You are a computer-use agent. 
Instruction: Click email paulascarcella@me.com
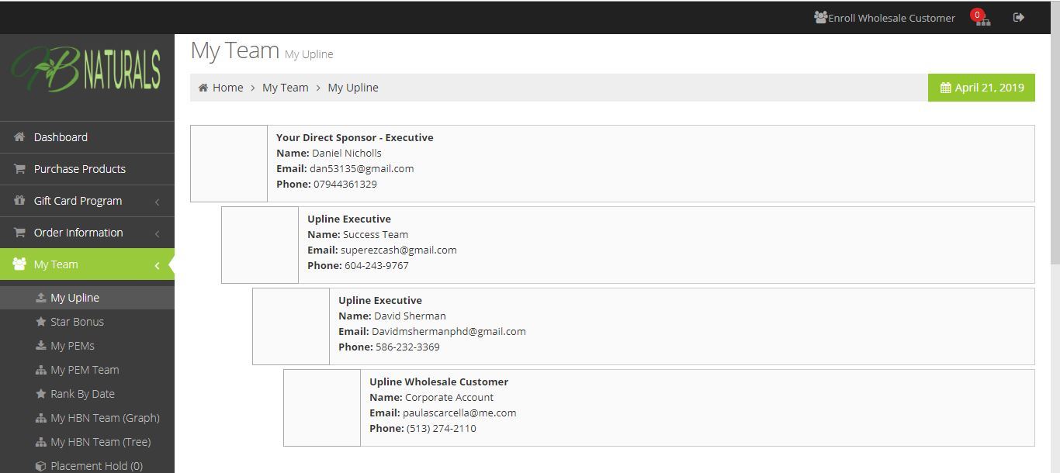(459, 413)
